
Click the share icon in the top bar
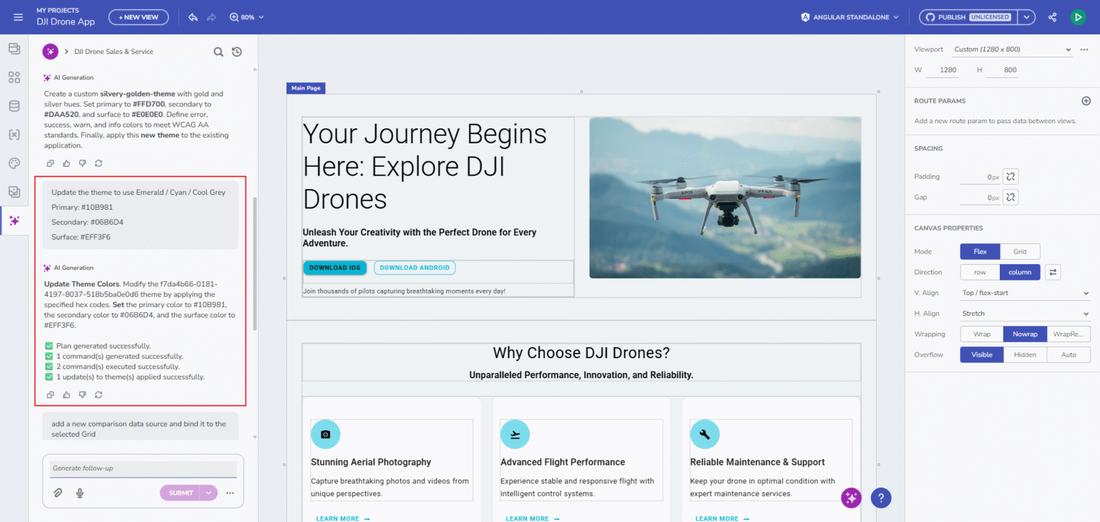pos(1052,17)
